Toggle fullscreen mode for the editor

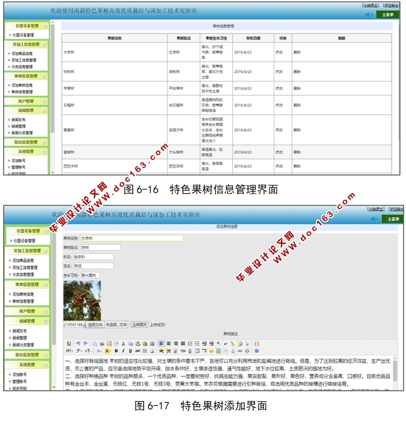click(x=257, y=344)
